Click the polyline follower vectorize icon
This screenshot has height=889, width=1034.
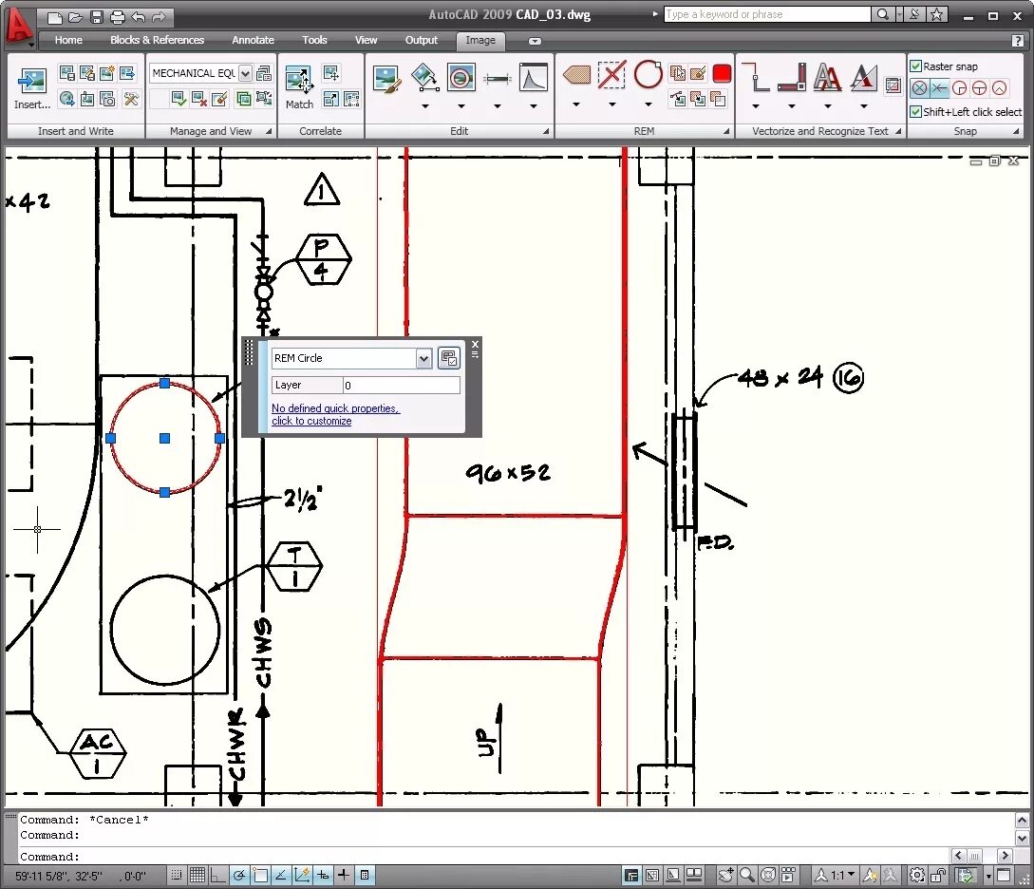coord(756,77)
